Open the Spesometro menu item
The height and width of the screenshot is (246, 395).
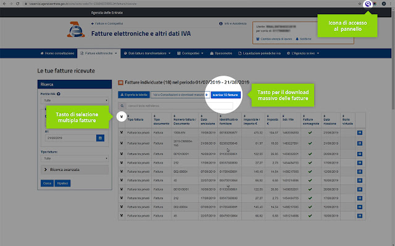[221, 54]
